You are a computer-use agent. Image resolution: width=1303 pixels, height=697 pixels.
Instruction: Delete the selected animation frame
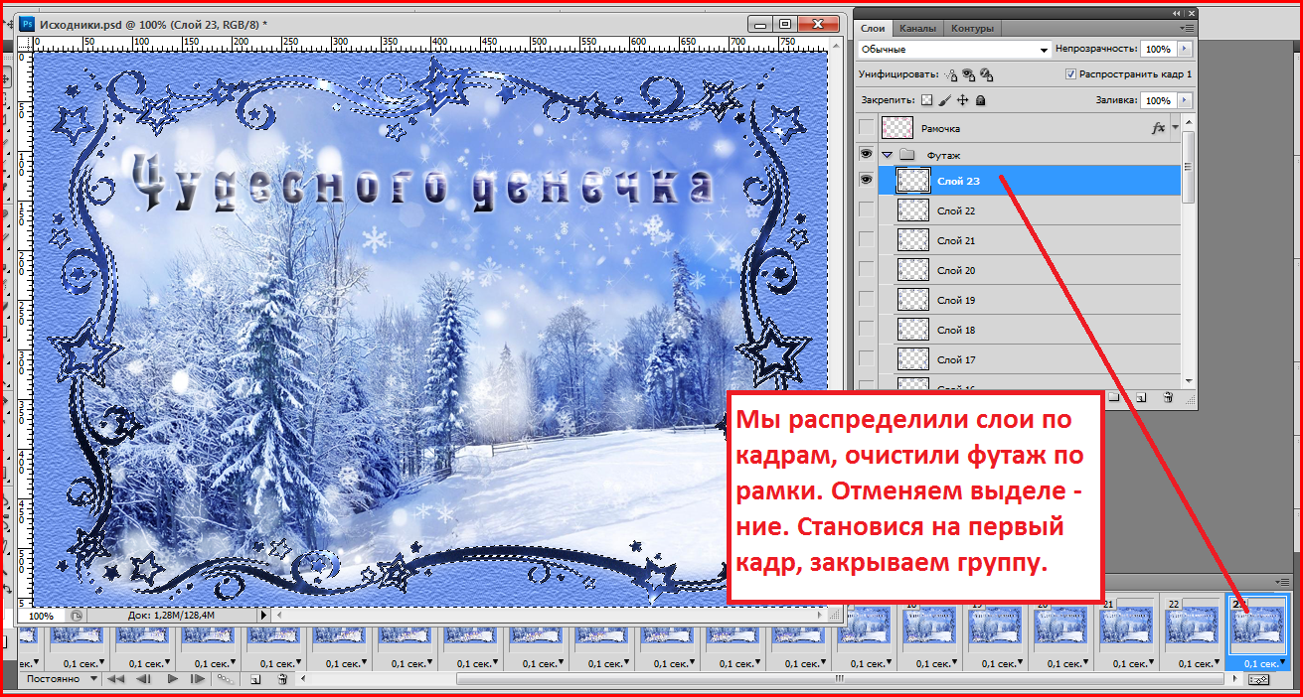pos(282,679)
